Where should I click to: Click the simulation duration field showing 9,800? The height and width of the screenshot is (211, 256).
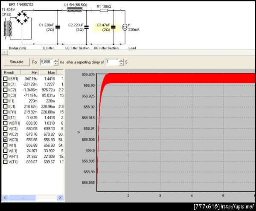click(47, 62)
